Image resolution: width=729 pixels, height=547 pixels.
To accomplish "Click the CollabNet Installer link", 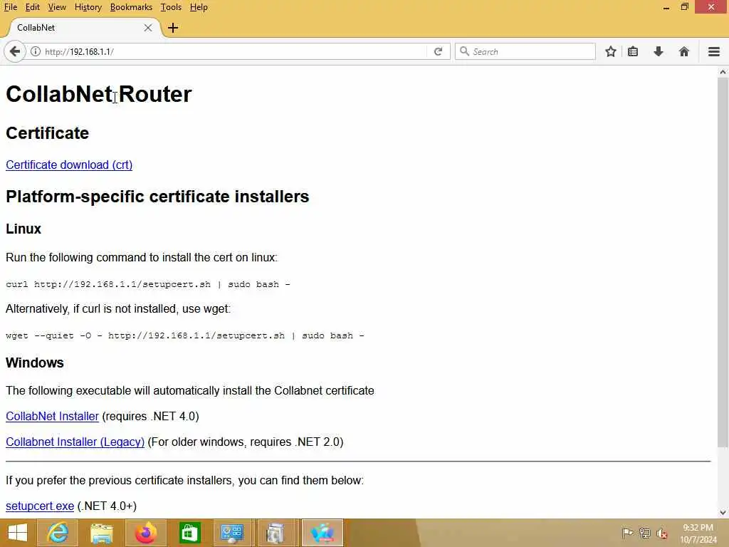I will click(52, 416).
